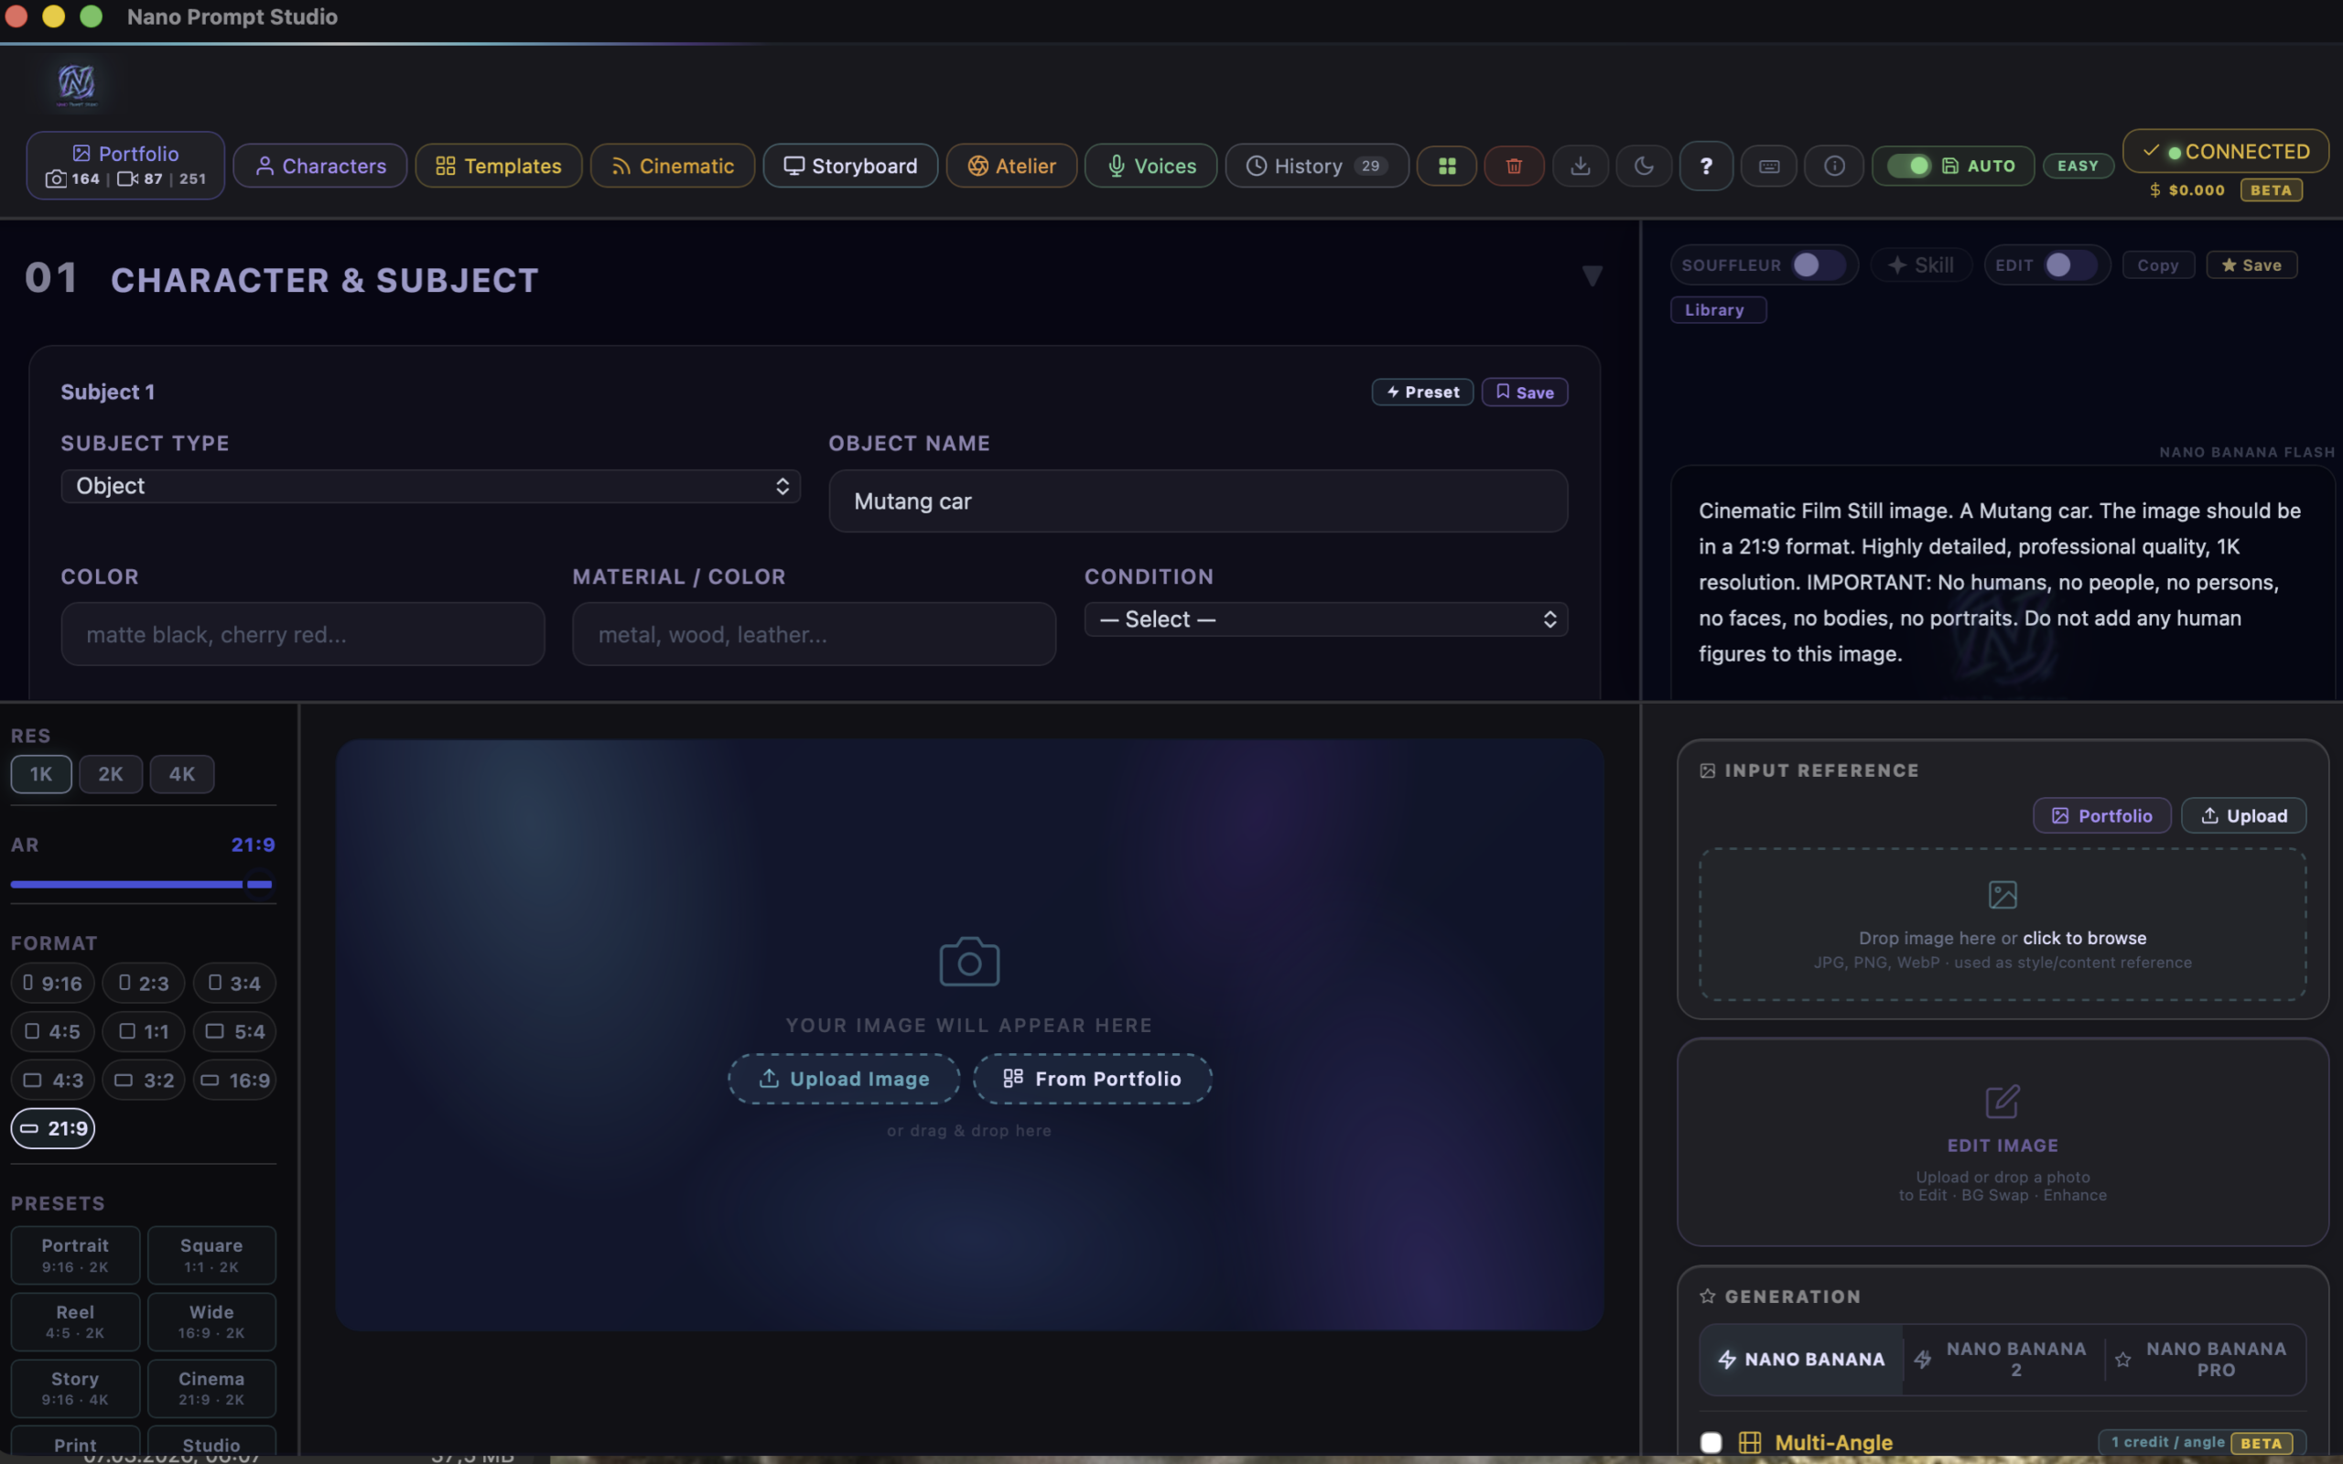This screenshot has height=1464, width=2343.
Task: Check the Multi-Angle checkbox
Action: coord(1711,1443)
